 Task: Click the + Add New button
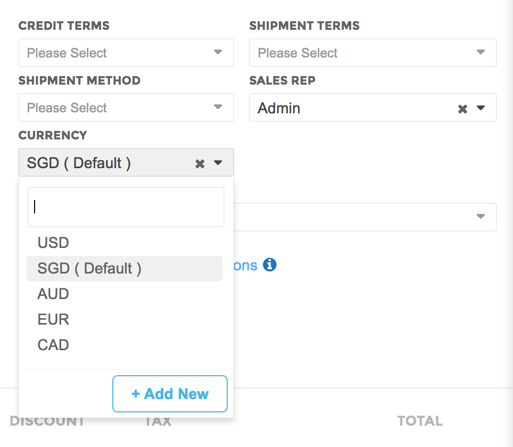(x=170, y=394)
